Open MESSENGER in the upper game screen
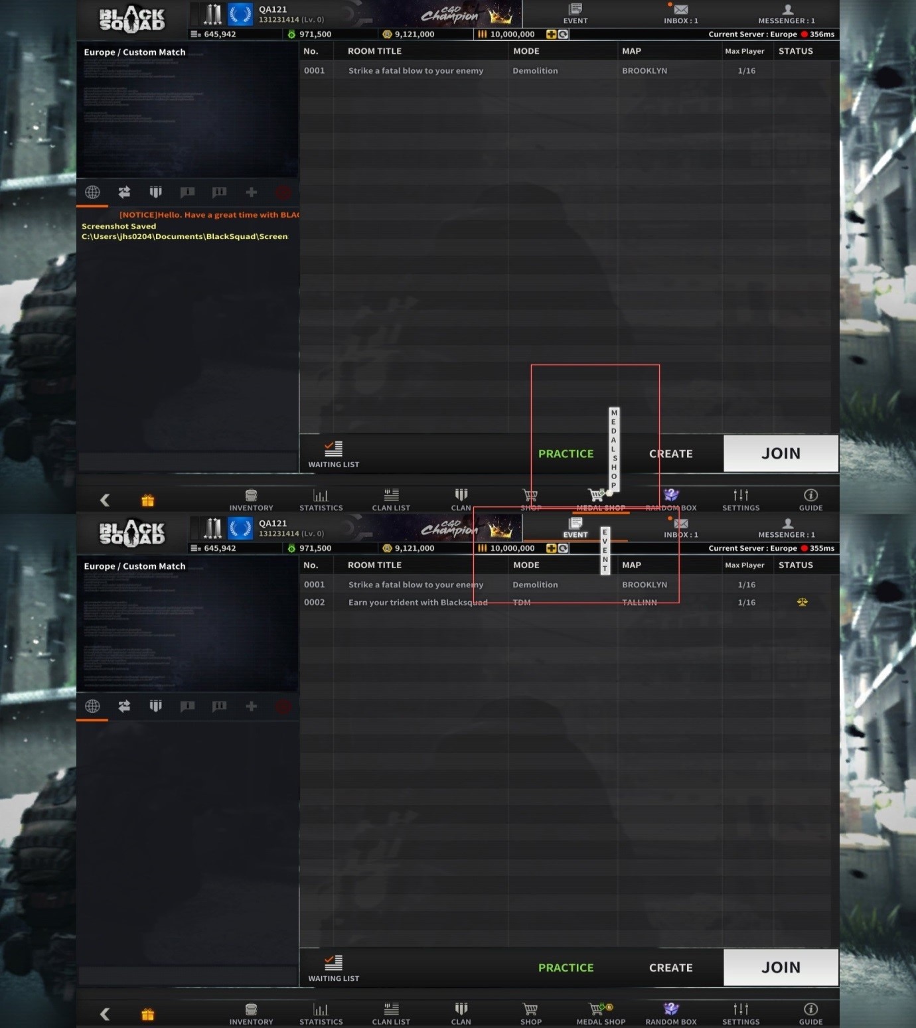 click(787, 13)
